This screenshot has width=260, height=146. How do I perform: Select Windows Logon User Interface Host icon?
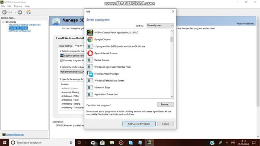[x=90, y=67]
